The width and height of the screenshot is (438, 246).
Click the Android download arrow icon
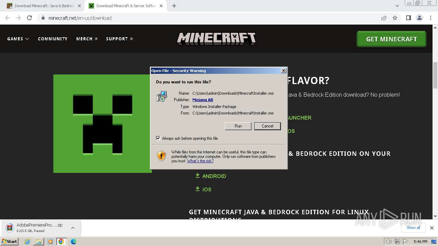coord(197,176)
